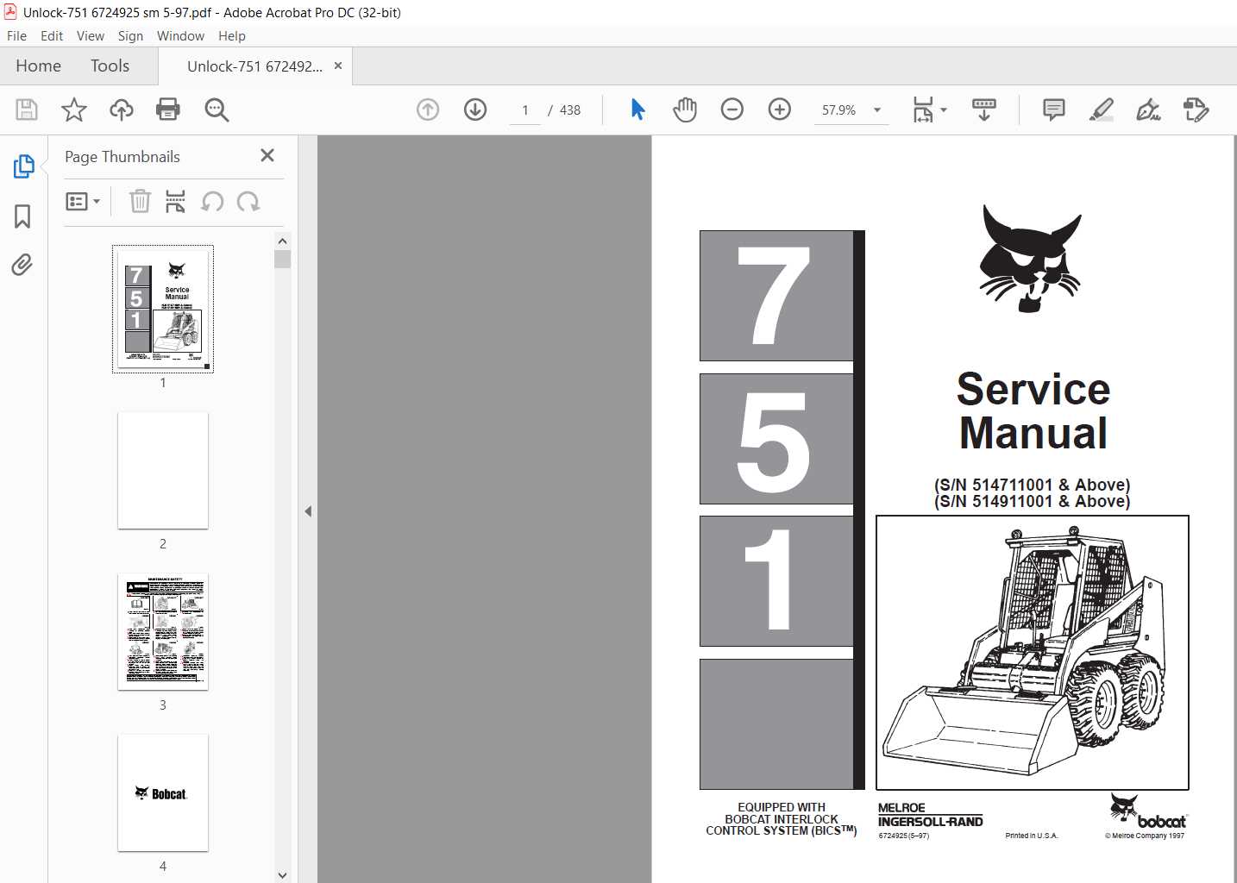Click the BOBCAT INTERLOCK text line
The height and width of the screenshot is (883, 1237).
point(782,819)
